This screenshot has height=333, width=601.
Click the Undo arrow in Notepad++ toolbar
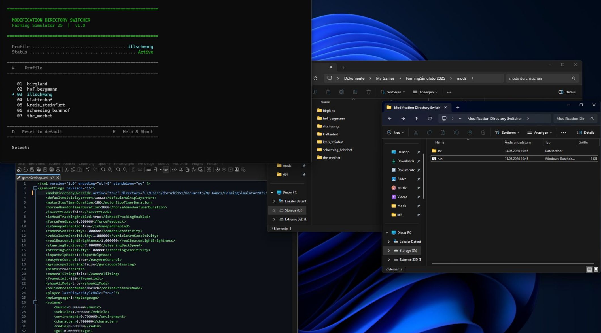click(x=88, y=170)
